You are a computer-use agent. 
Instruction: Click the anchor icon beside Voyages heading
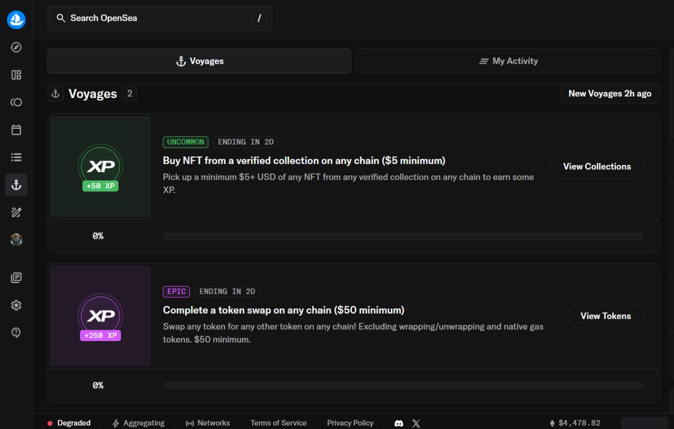55,94
